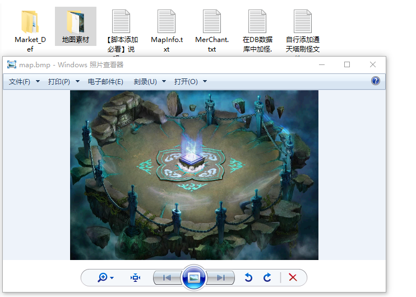This screenshot has width=416, height=297.
Task: Go to the next image
Action: pyautogui.click(x=220, y=277)
